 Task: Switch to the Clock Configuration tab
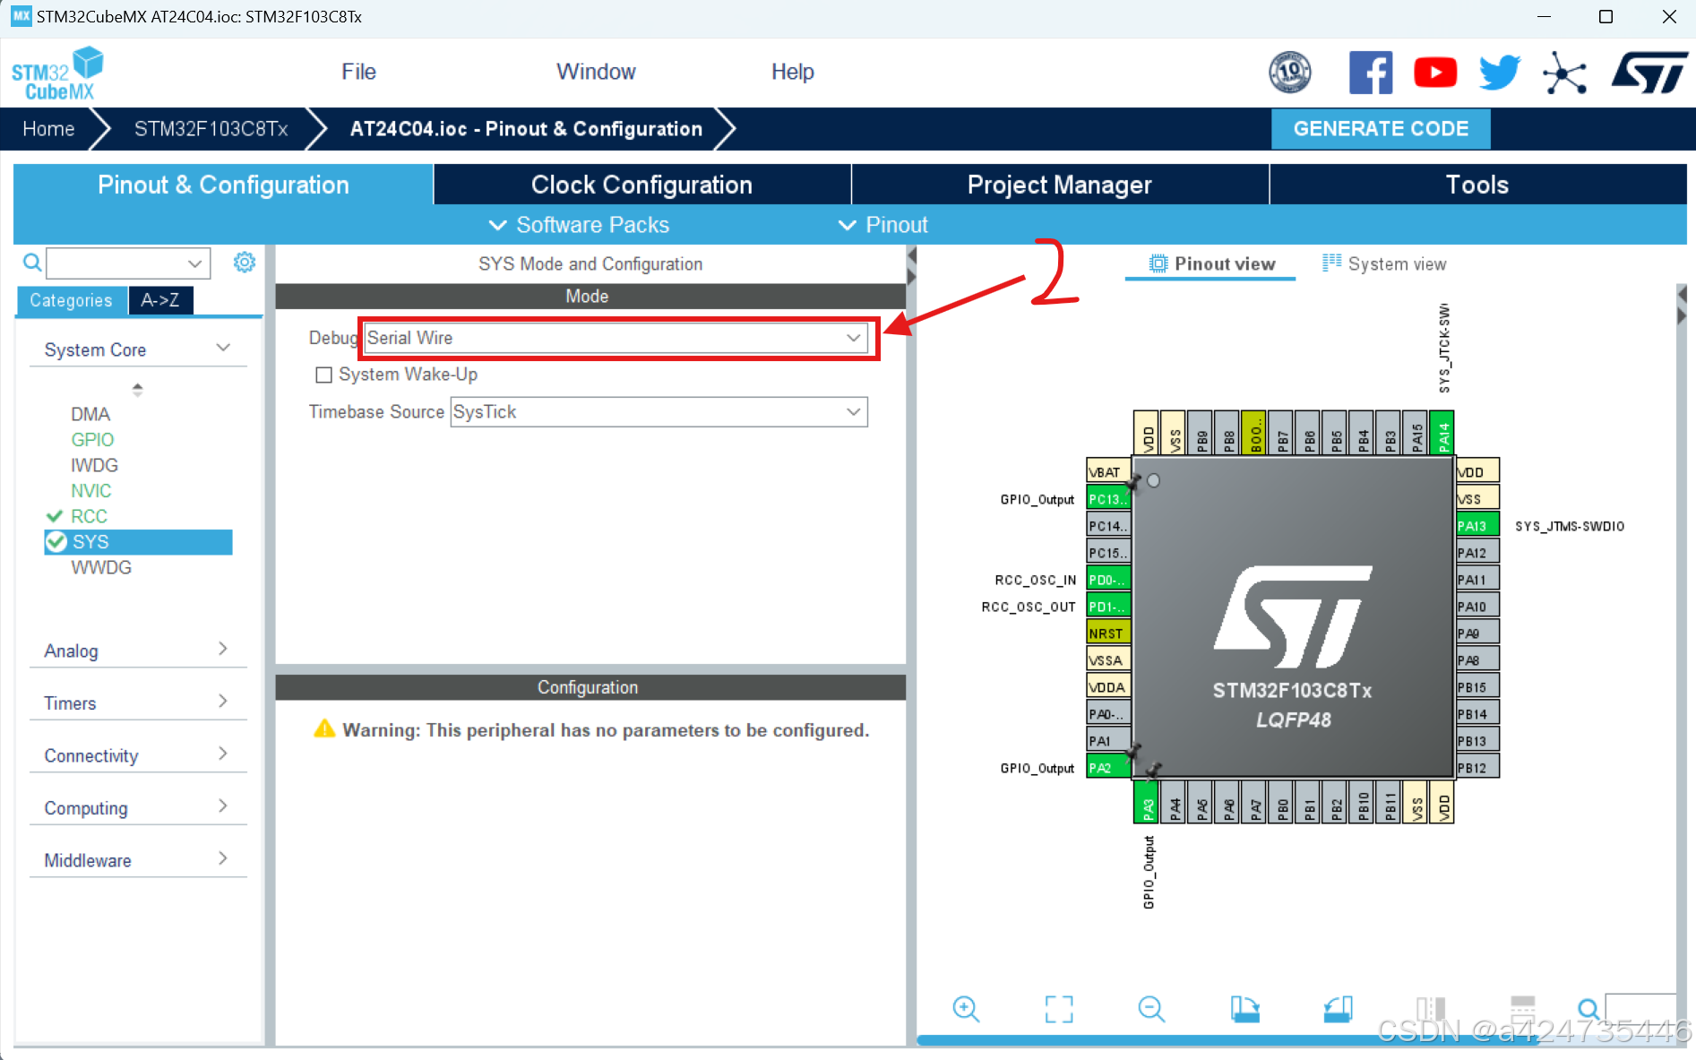(641, 185)
